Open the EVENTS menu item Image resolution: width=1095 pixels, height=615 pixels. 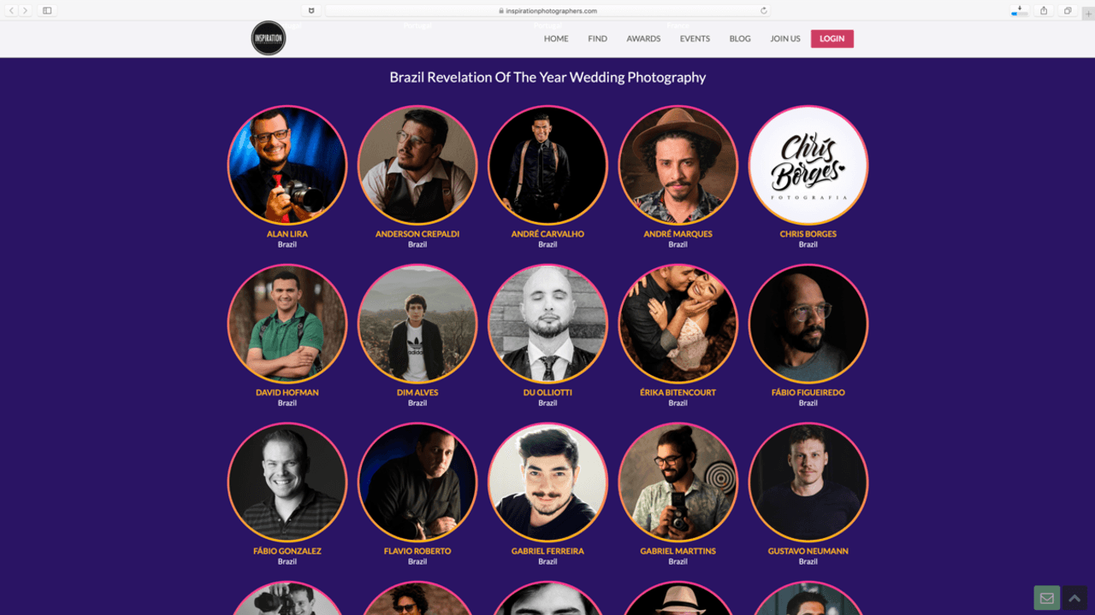pos(695,38)
